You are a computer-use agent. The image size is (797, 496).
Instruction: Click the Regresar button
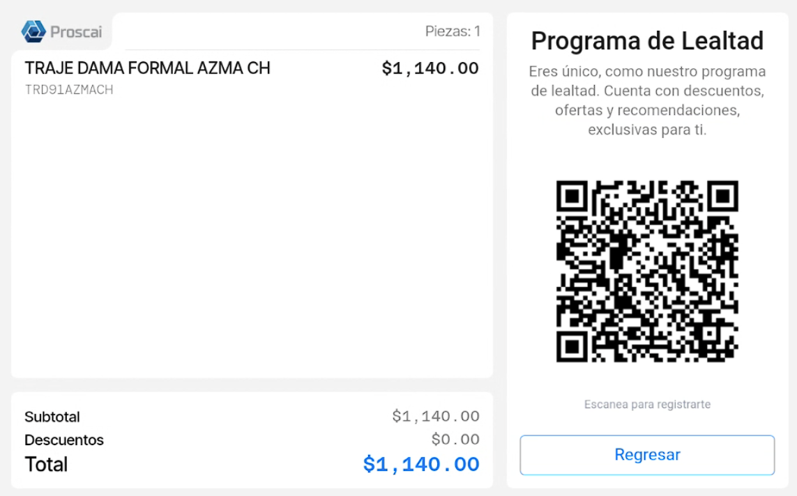(647, 455)
